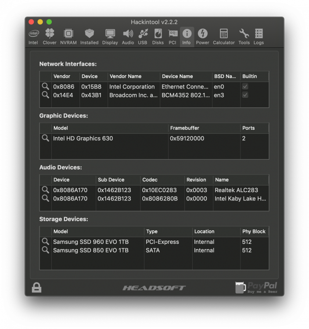
Task: Select the 0x14E4 vendor cell
Action: pos(63,95)
